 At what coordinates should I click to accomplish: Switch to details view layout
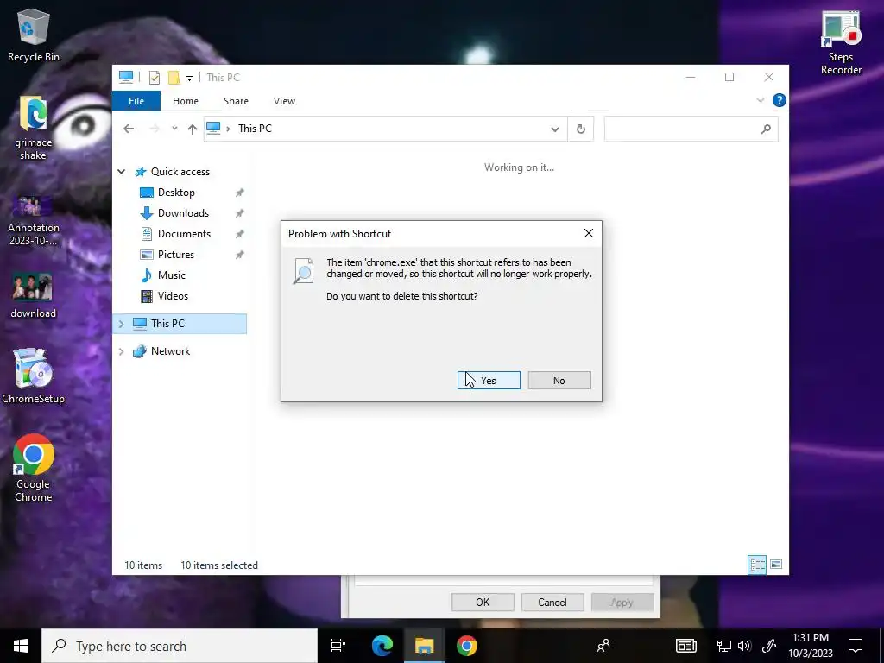click(x=756, y=565)
